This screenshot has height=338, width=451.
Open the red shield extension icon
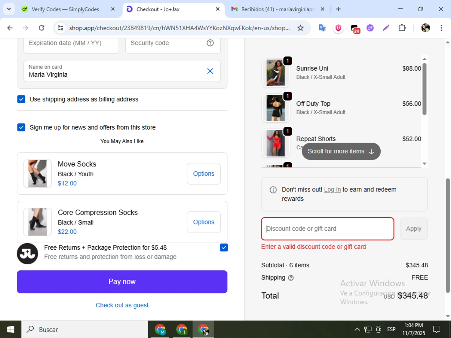point(338,28)
